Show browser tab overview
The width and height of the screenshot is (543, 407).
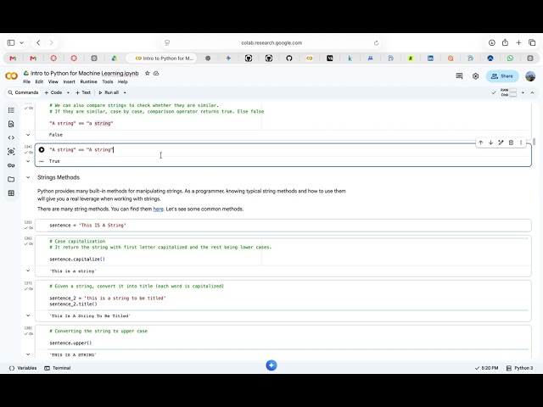click(x=532, y=42)
